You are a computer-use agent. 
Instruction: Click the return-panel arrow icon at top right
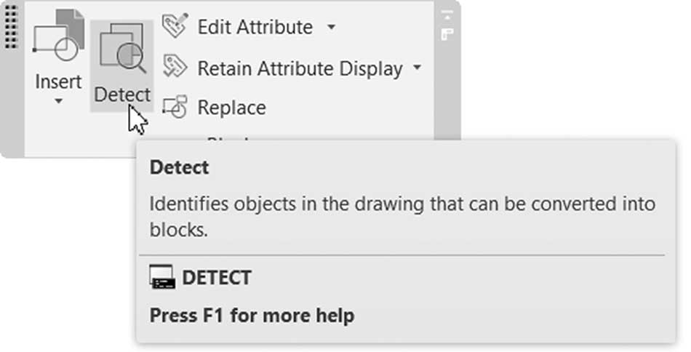click(447, 15)
